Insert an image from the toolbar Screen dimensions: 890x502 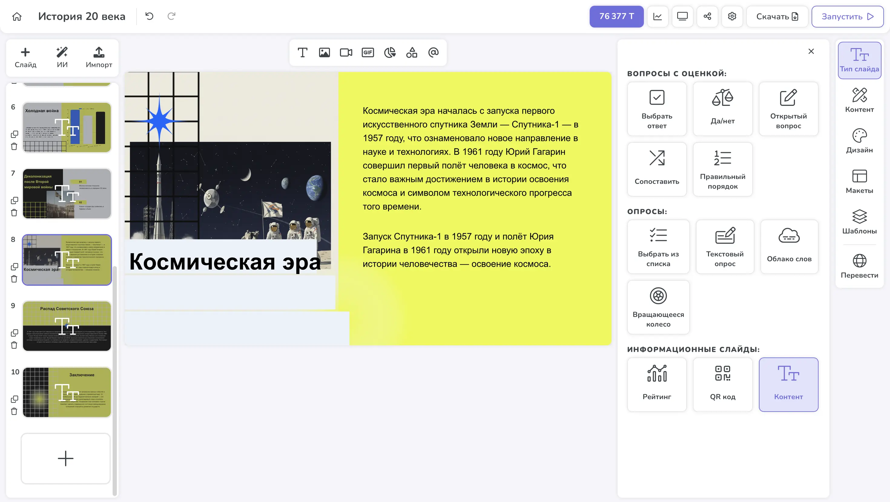pos(324,53)
